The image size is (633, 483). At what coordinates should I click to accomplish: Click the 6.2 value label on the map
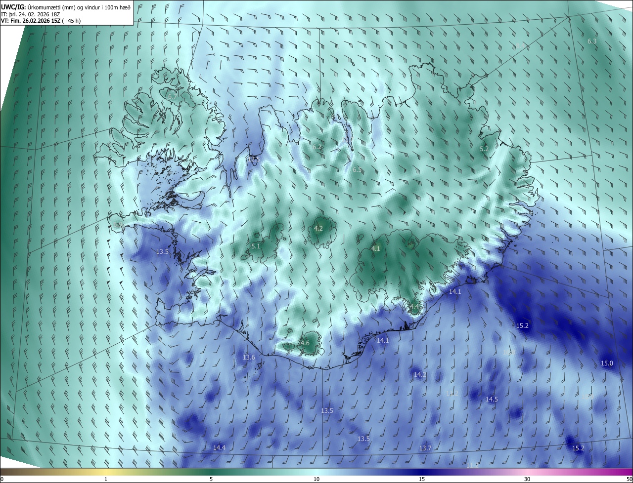coord(317,147)
